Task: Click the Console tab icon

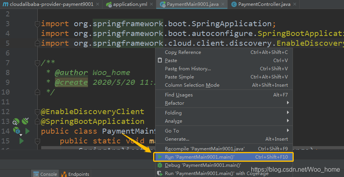Action: point(36,174)
